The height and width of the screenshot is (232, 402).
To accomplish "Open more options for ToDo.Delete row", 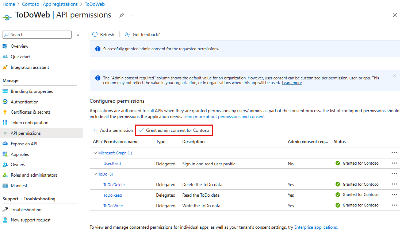I will pos(394,184).
